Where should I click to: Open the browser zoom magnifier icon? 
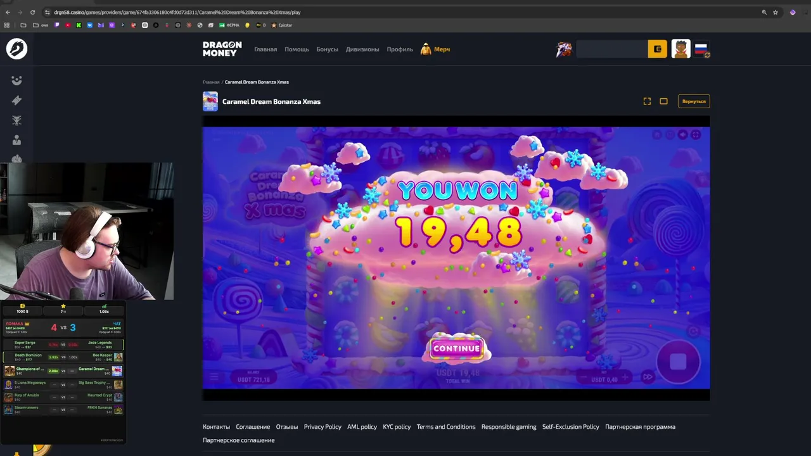tap(764, 12)
